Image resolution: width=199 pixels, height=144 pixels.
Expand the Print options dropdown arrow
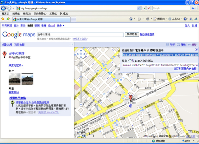(152, 19)
